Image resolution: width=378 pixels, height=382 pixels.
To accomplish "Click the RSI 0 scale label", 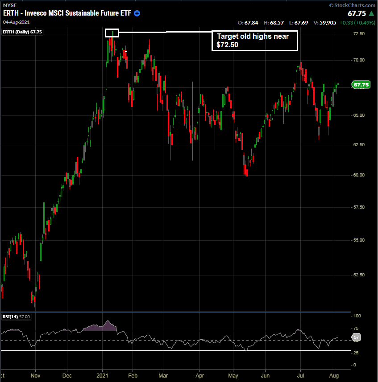I will [x=355, y=365].
